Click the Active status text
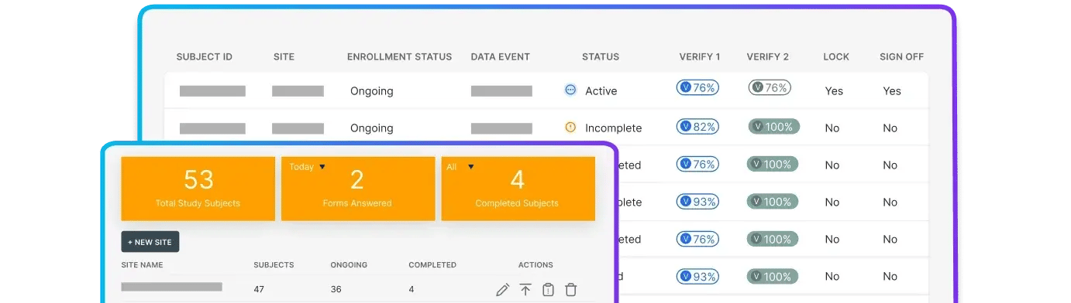 click(601, 90)
